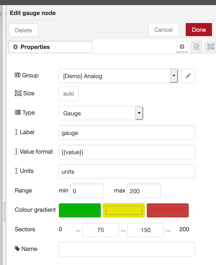Viewport: 216px width, 265px height.
Task: Open the Type dropdown set to Gauge
Action: [x=101, y=113]
